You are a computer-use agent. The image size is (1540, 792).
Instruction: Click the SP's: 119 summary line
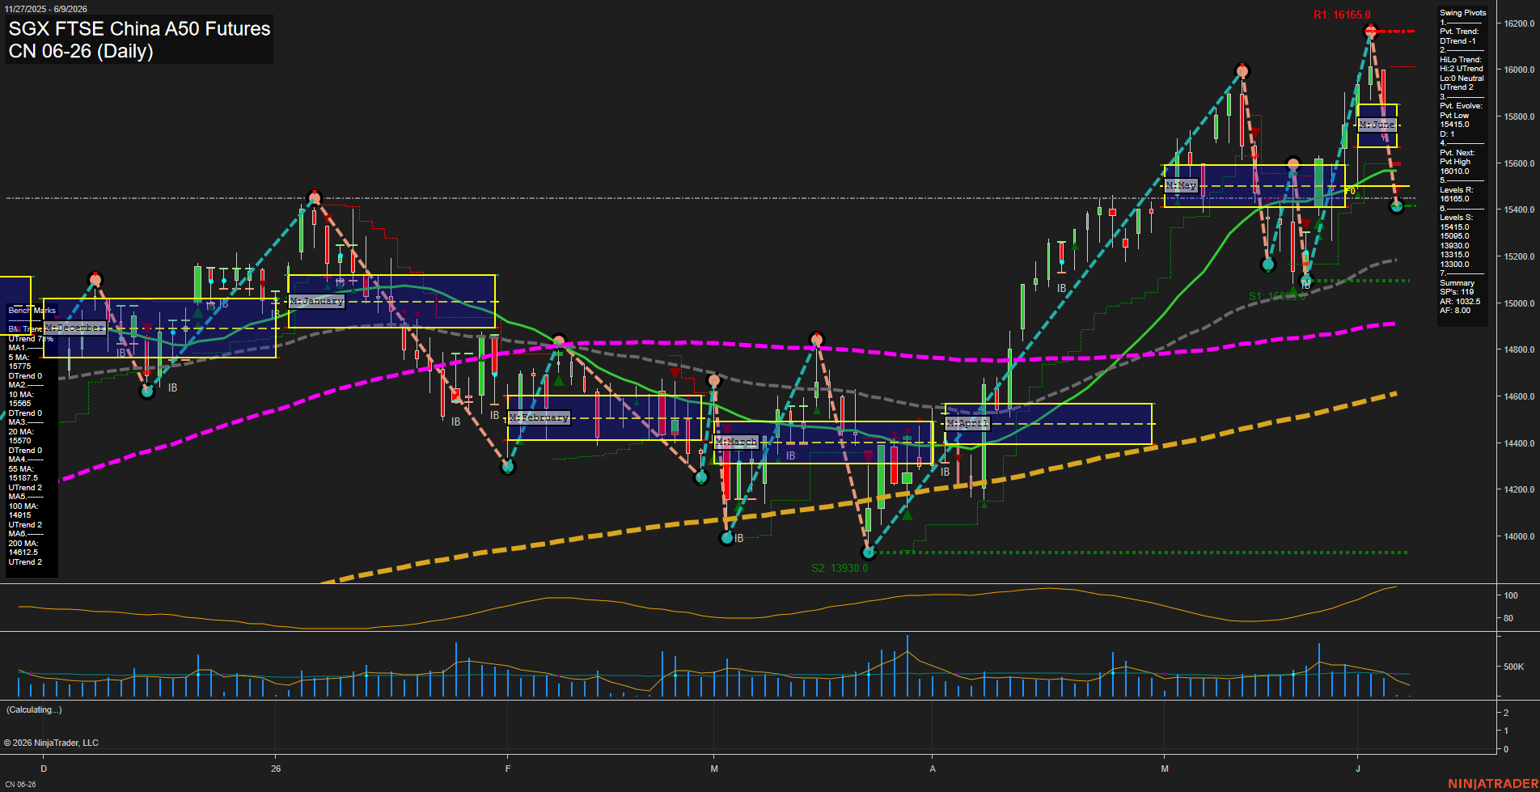[x=1457, y=292]
